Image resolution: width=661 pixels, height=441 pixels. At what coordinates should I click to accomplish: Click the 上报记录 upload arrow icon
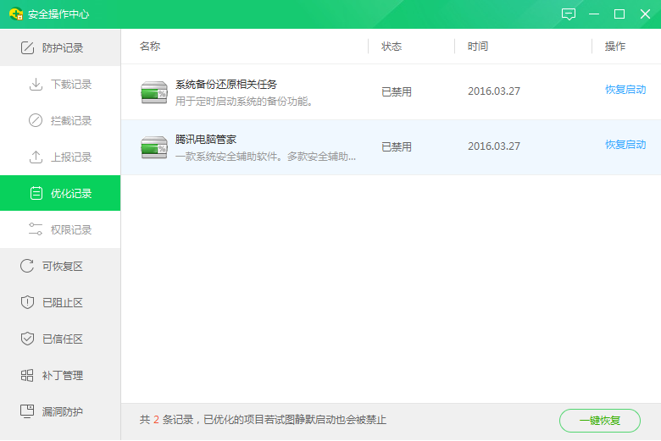click(36, 157)
